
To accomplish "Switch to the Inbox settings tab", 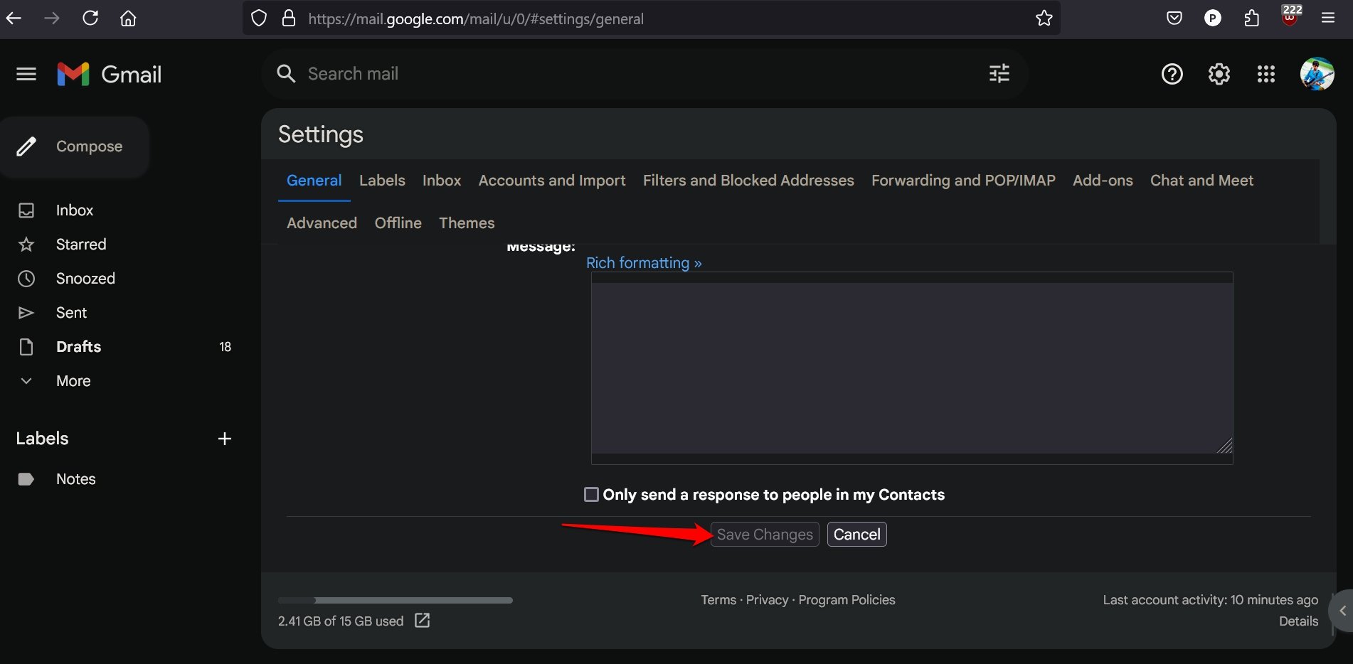I will (x=442, y=181).
